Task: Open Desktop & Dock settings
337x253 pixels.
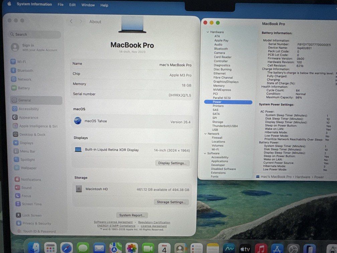Action: (29, 135)
